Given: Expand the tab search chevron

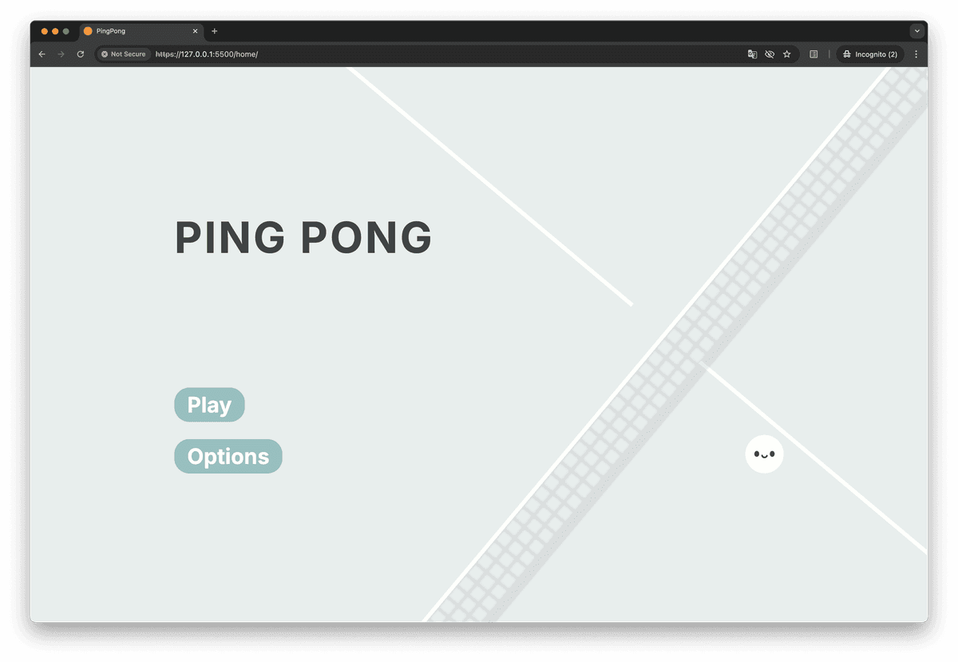Looking at the screenshot, I should (x=916, y=31).
